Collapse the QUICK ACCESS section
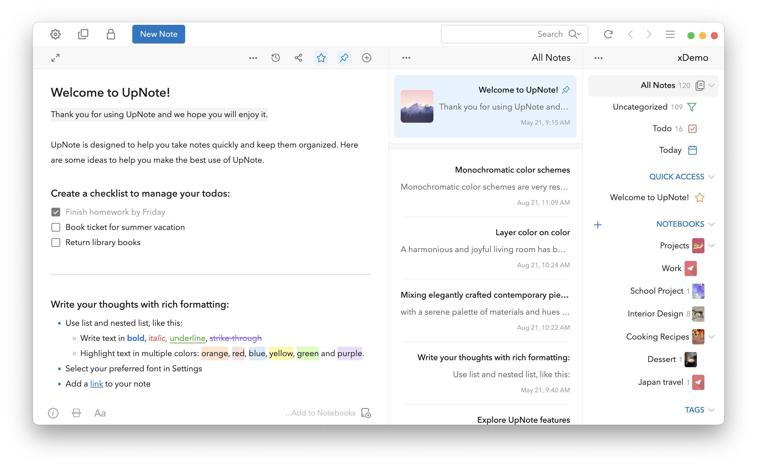Image resolution: width=757 pixels, height=468 pixels. point(711,177)
